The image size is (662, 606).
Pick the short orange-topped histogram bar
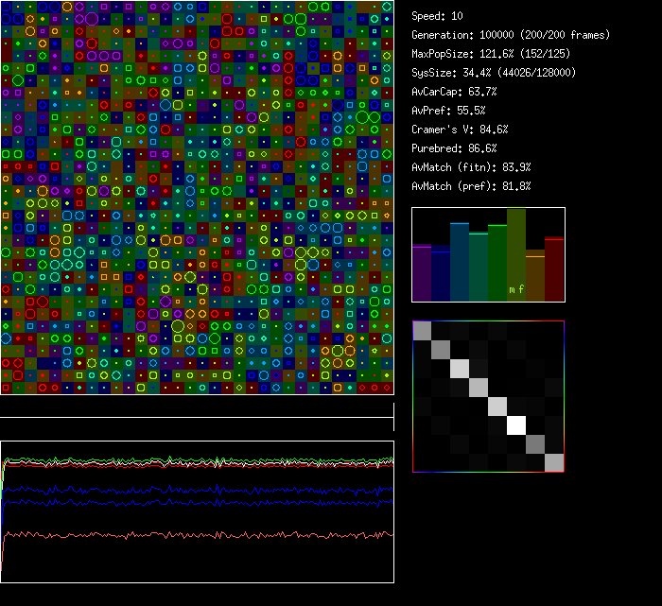[535, 276]
